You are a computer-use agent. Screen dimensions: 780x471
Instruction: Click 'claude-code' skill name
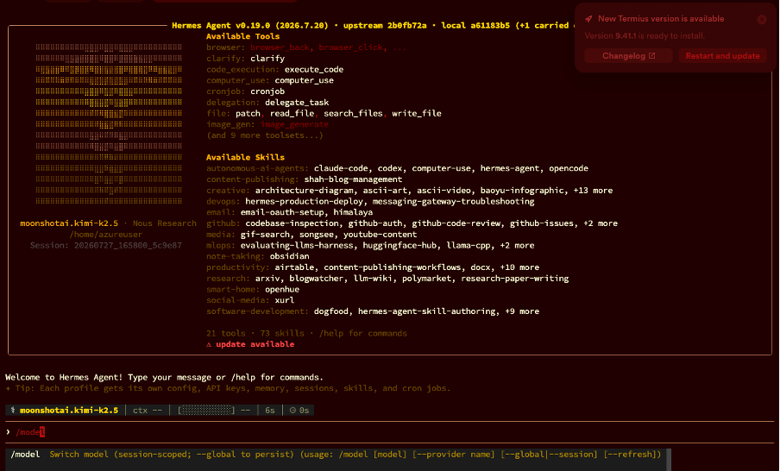[x=341, y=168]
